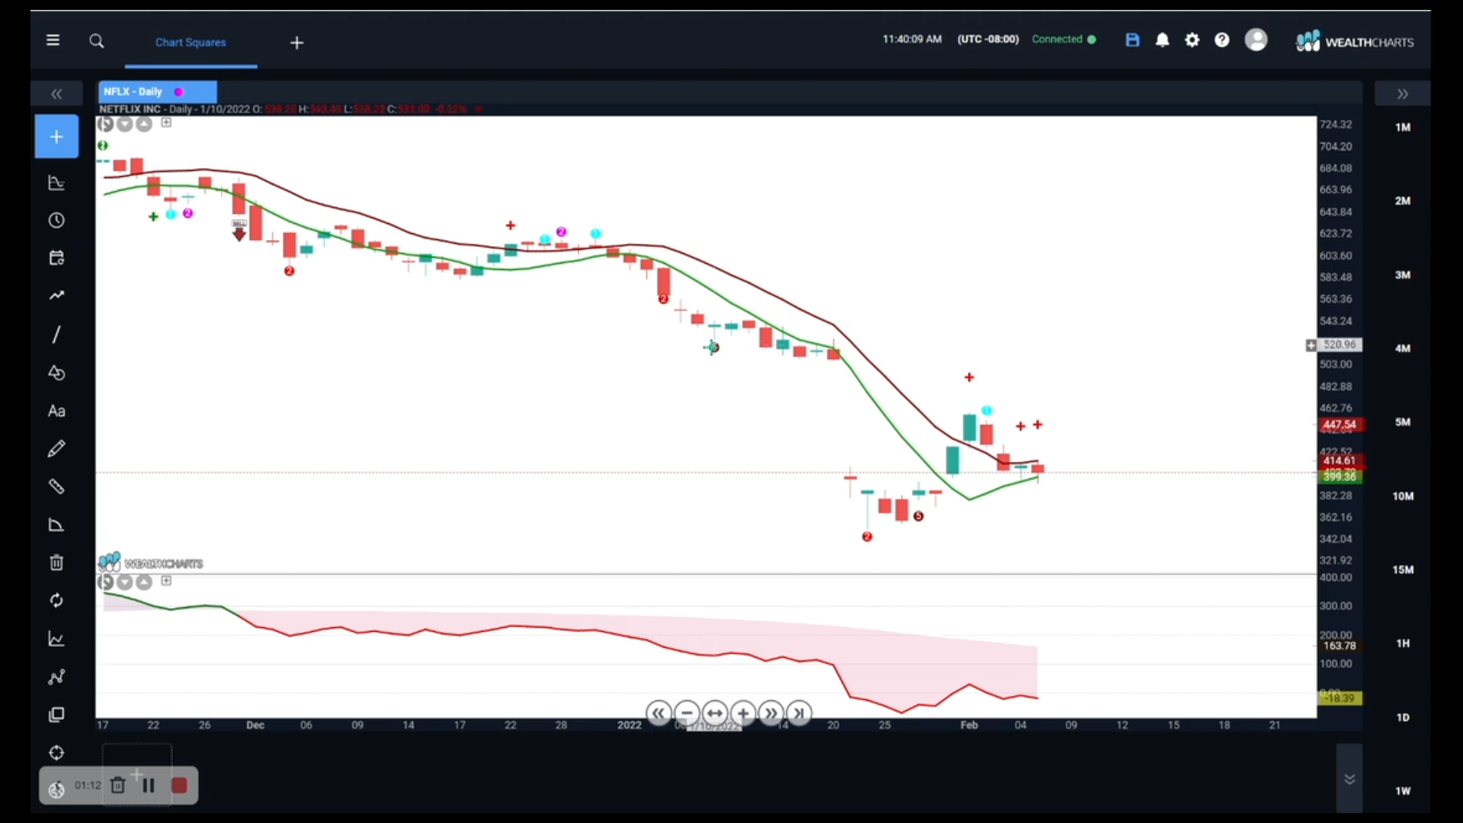This screenshot has width=1463, height=823.
Task: Select the NFLX - Daily chart tab
Action: [x=157, y=91]
